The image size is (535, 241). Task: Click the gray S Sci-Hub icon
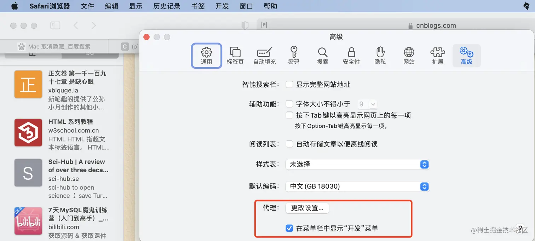point(28,173)
